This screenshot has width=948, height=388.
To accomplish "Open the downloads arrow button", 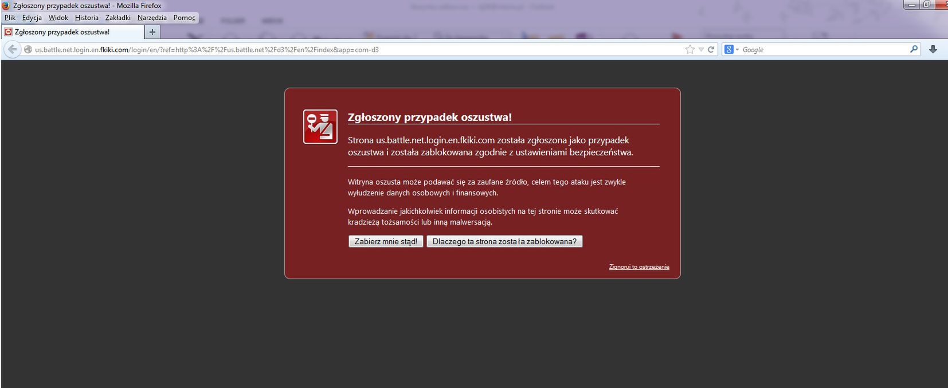I will click(x=933, y=50).
